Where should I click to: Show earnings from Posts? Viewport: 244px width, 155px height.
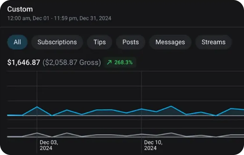131,42
